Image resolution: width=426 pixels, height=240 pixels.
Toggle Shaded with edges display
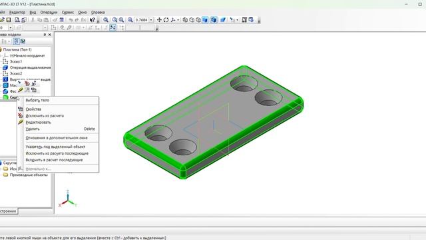[x=214, y=20]
